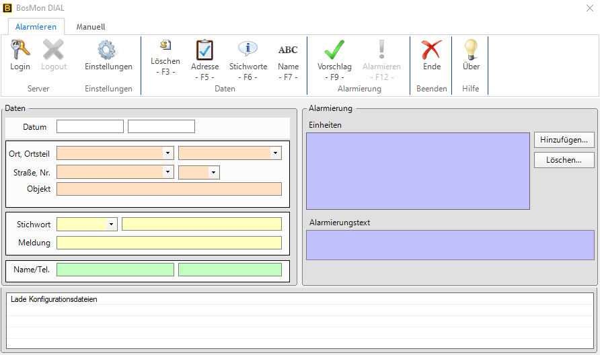Click the Name F7 ABC icon
The width and height of the screenshot is (600, 355).
coord(288,50)
